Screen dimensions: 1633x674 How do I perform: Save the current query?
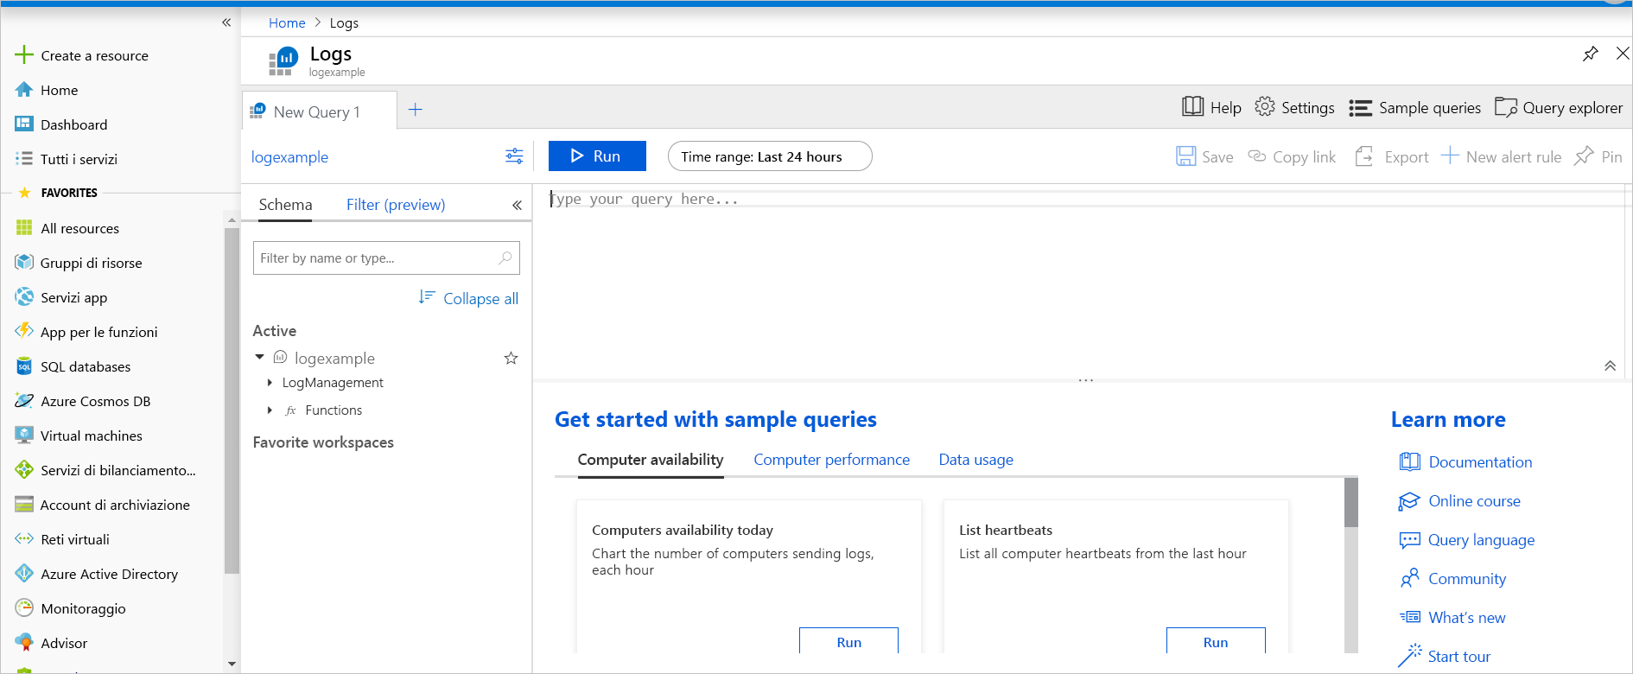(x=1204, y=156)
